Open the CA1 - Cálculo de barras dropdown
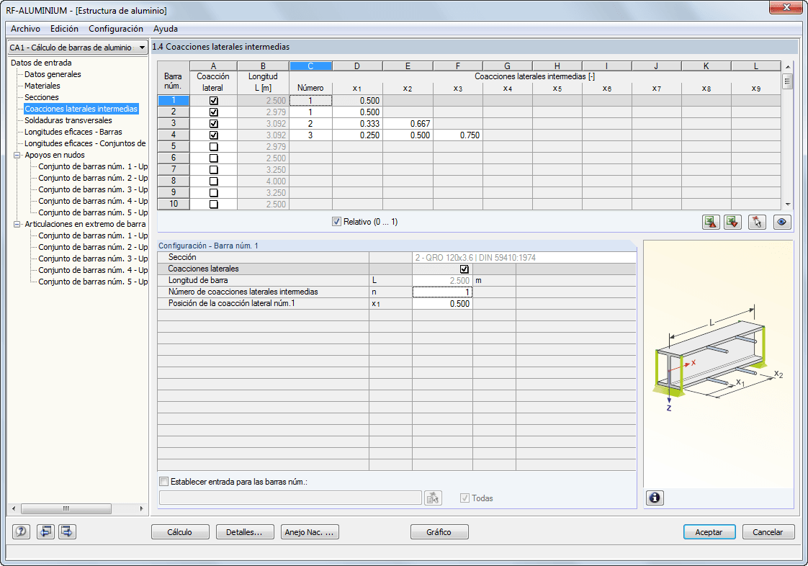The width and height of the screenshot is (808, 566). (78, 48)
